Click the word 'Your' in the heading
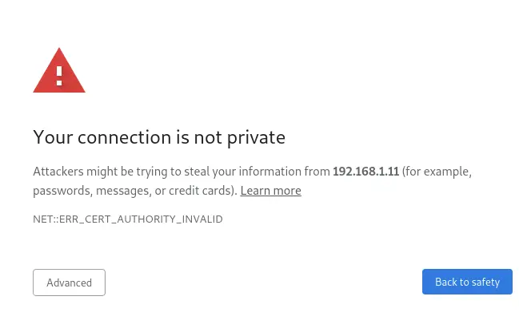This screenshot has height=328, width=519. (53, 137)
